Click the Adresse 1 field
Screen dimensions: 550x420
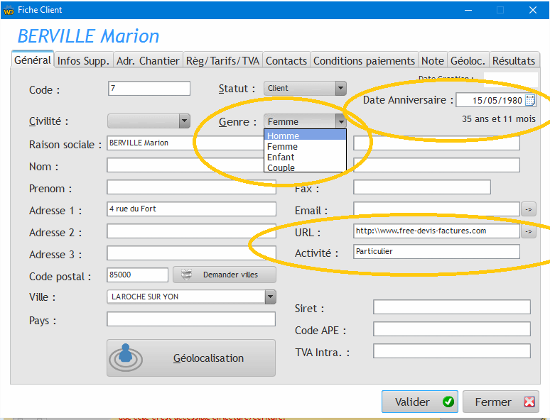(x=192, y=209)
